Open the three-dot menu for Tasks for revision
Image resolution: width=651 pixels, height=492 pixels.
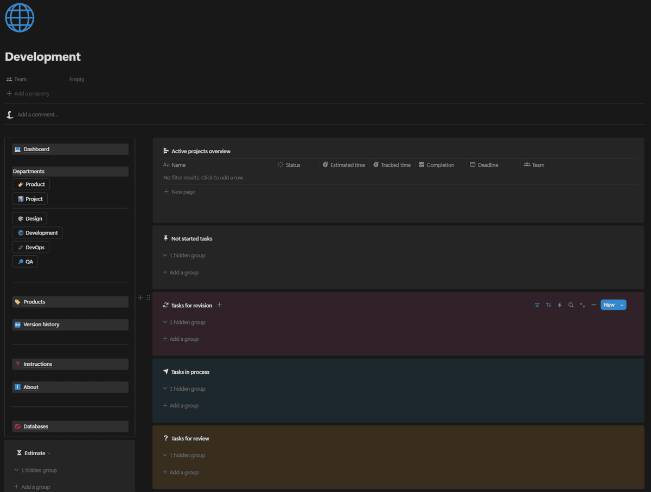[x=593, y=305]
